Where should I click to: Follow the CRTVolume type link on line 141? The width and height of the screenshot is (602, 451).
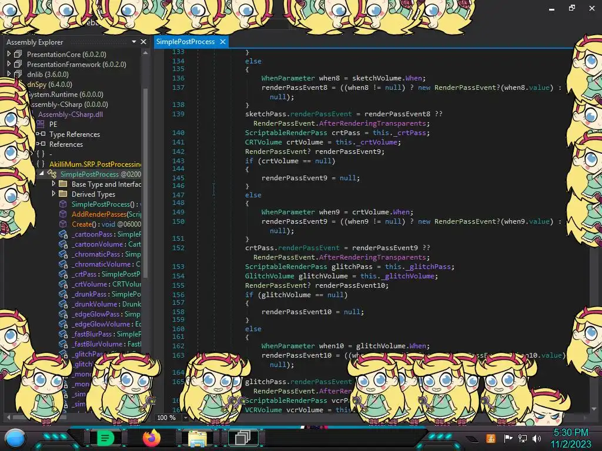[x=263, y=142]
